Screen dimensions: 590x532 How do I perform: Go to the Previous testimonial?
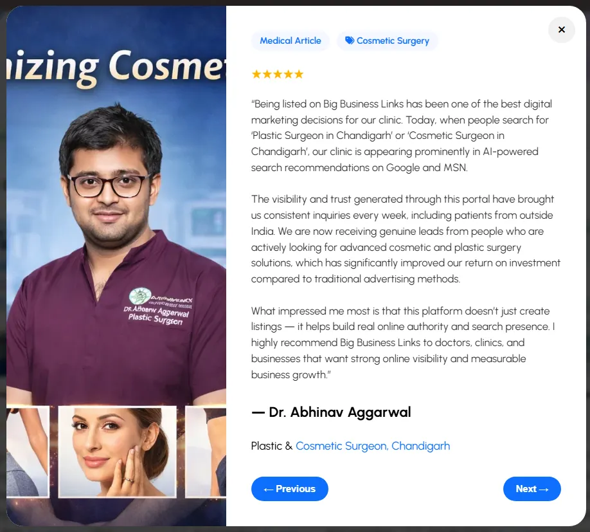[x=289, y=489]
